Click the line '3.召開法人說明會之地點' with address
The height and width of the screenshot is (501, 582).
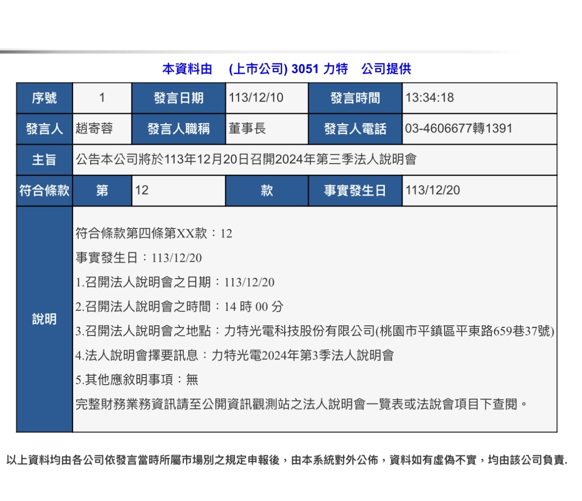315,331
